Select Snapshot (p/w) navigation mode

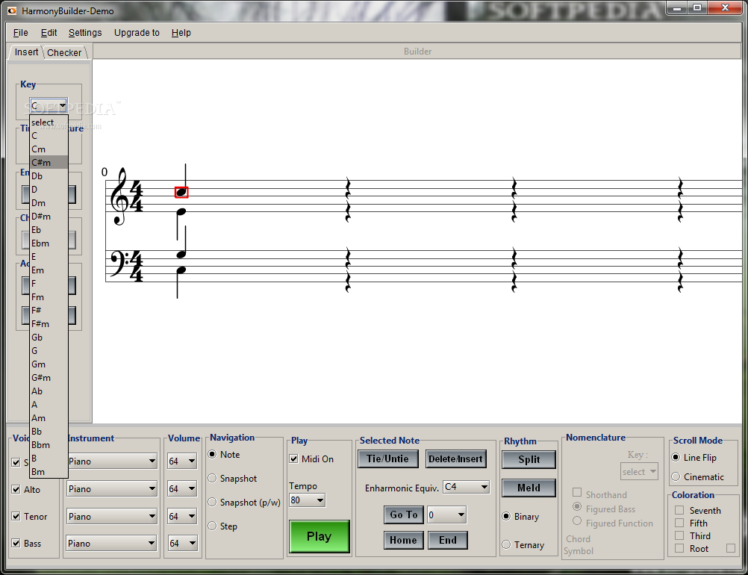click(213, 502)
